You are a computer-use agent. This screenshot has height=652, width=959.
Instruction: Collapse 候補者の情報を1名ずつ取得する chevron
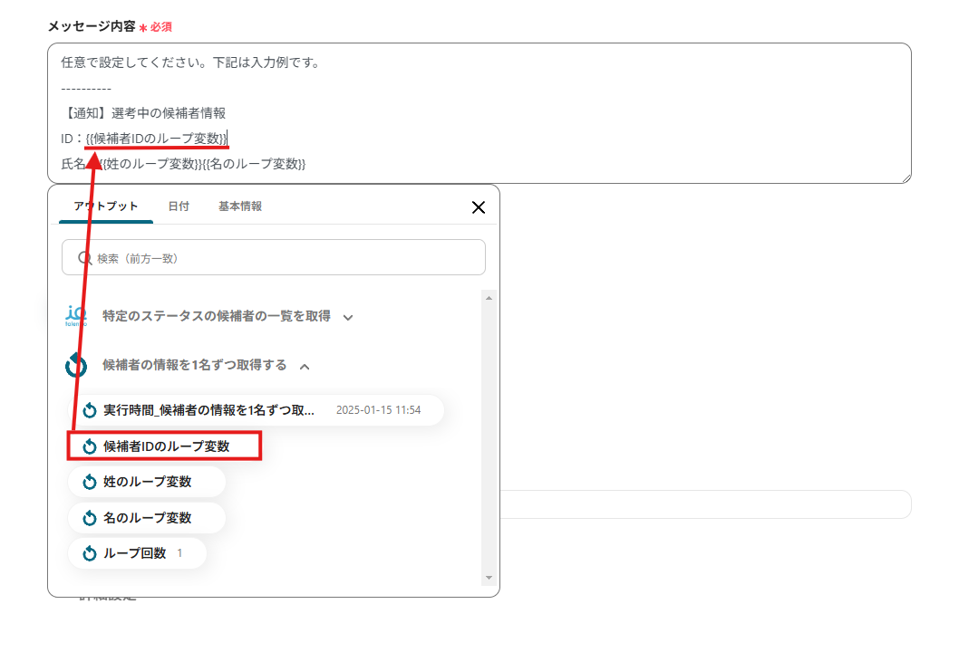pos(305,366)
